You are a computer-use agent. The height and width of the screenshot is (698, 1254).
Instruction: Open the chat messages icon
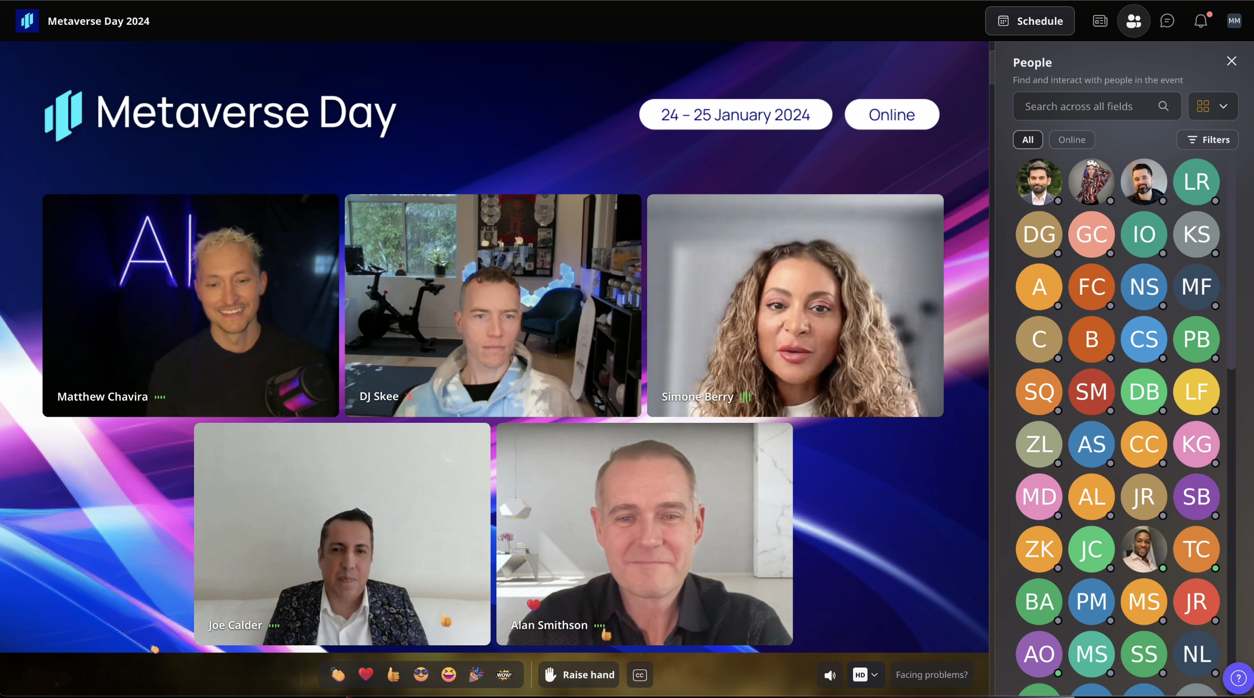click(1167, 21)
